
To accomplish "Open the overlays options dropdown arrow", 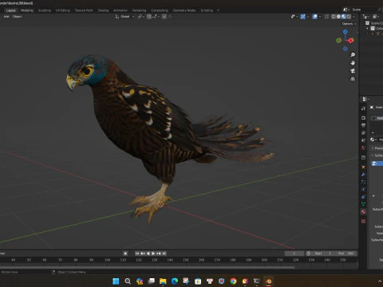I will click(320, 17).
